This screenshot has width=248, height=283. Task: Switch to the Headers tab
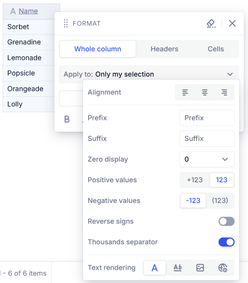click(x=164, y=49)
